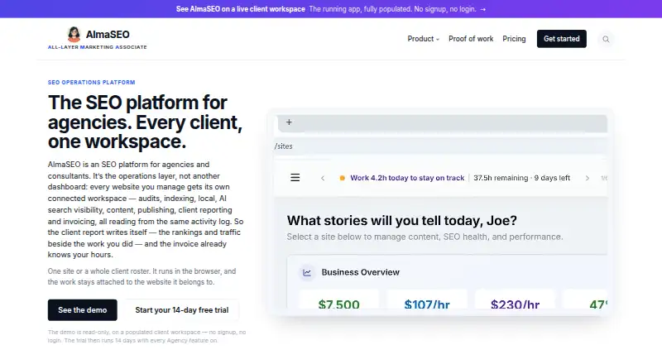Click the Business Overview chart icon
The height and width of the screenshot is (364, 662).
click(x=307, y=272)
